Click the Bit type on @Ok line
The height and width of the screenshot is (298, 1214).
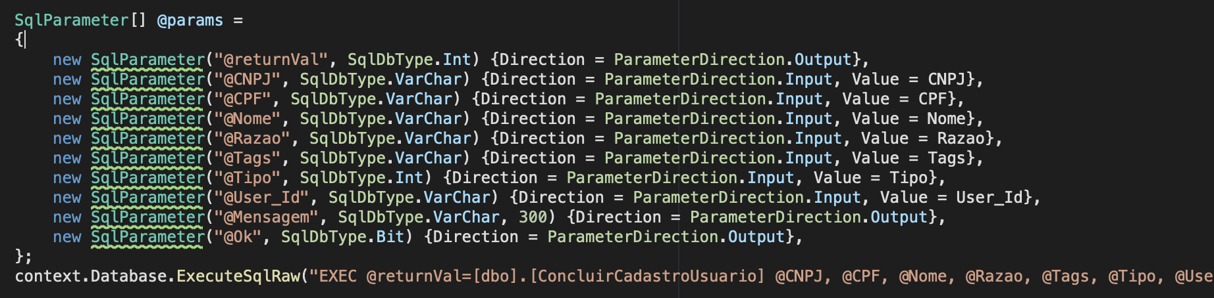(x=390, y=237)
